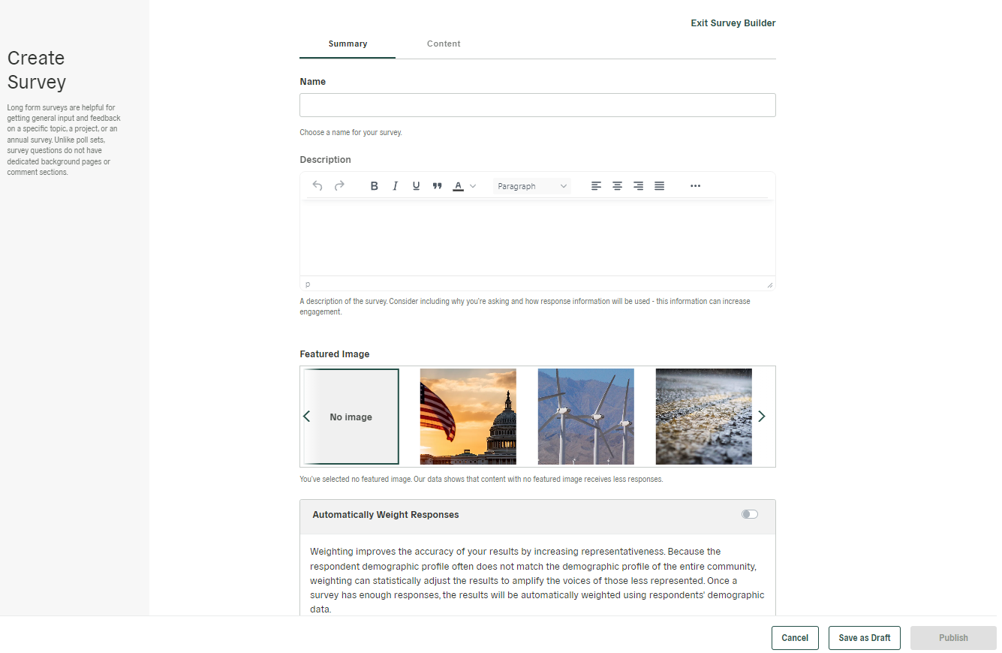Switch to the Content tab

(444, 44)
